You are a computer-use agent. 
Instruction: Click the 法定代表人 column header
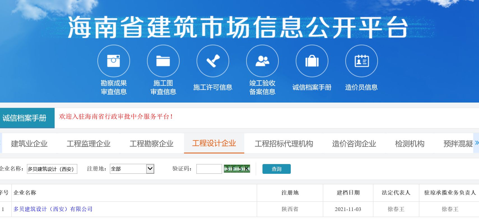pyautogui.click(x=396, y=193)
